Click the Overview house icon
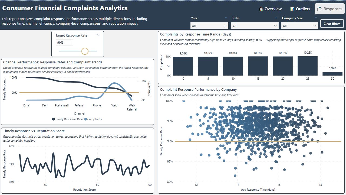This screenshot has width=346, height=195. click(261, 9)
